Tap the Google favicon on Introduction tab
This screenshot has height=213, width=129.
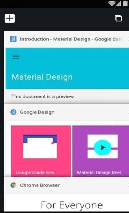click(x=13, y=39)
